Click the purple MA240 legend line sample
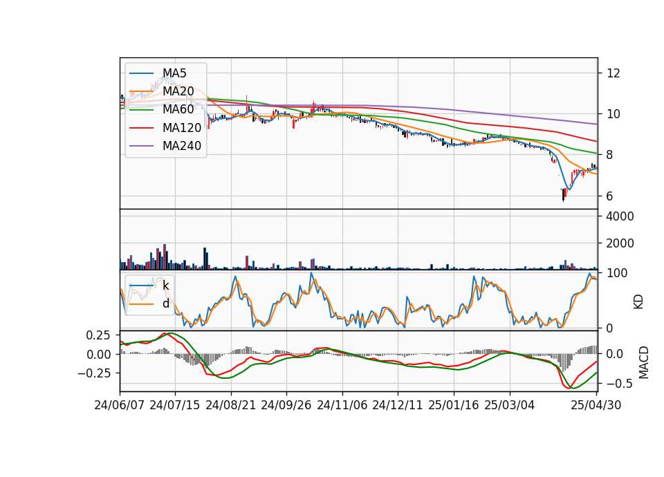This screenshot has height=477, width=664. point(141,147)
